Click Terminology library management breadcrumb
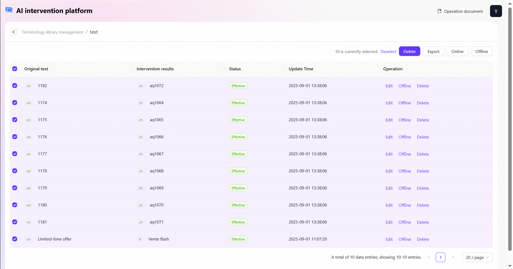This screenshot has width=513, height=269. coord(53,32)
